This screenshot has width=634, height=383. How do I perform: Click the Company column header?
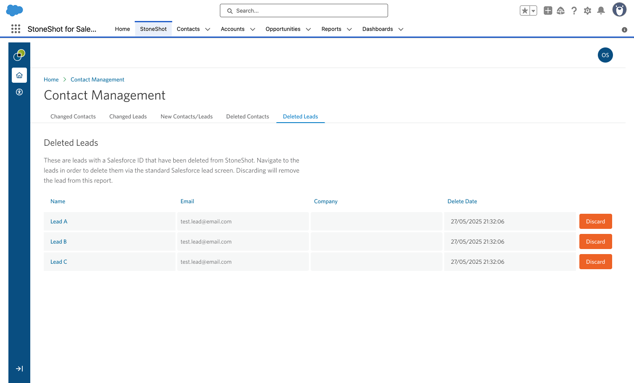(x=326, y=201)
